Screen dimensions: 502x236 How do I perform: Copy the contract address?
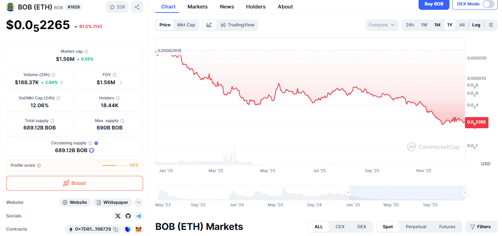(116, 229)
